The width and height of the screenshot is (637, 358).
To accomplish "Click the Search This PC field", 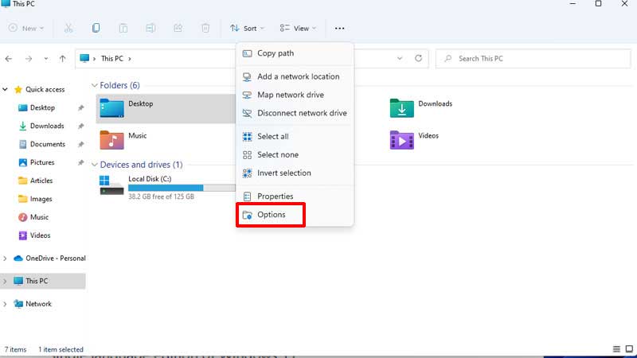I will [x=533, y=59].
